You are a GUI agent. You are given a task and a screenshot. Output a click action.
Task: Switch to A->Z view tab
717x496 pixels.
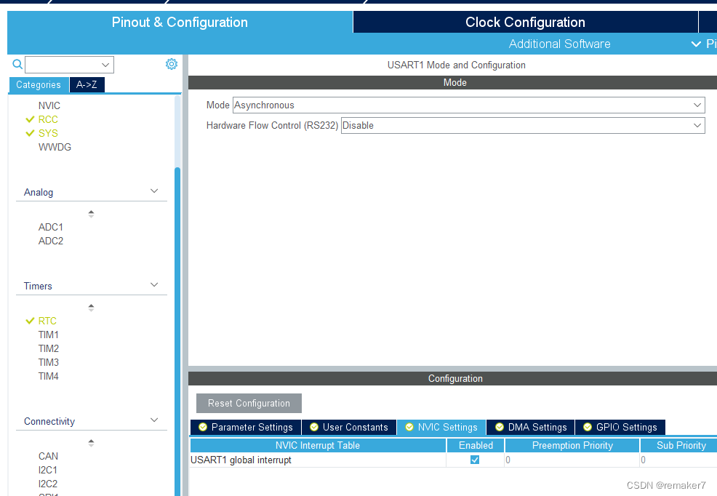click(x=87, y=84)
